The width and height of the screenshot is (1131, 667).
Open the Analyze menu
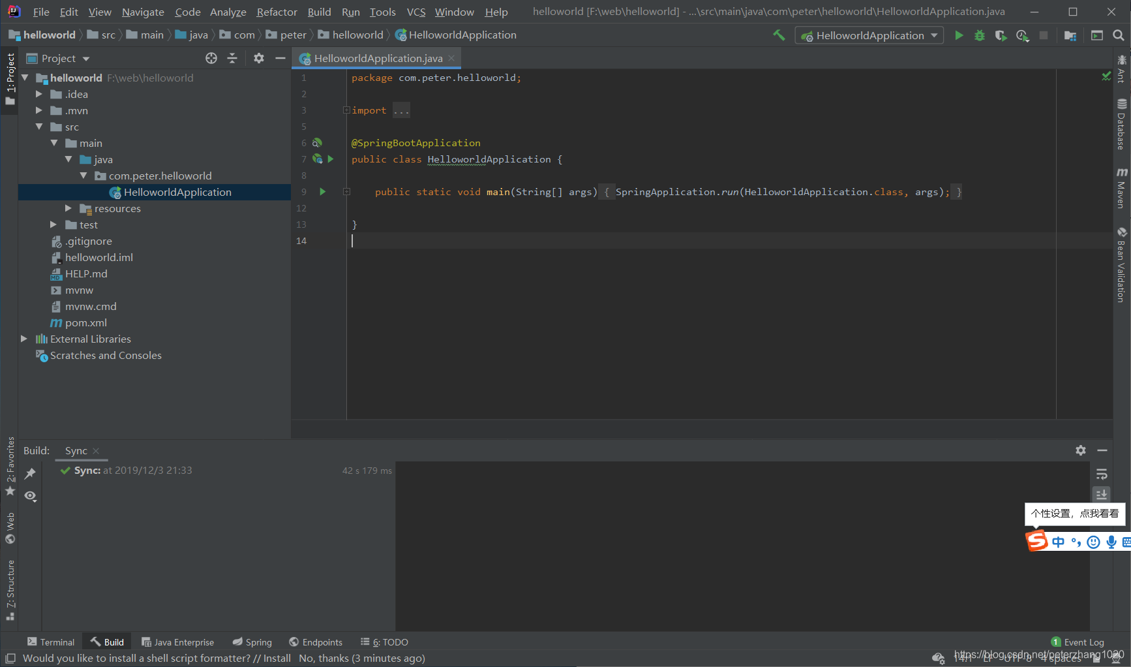pos(228,12)
